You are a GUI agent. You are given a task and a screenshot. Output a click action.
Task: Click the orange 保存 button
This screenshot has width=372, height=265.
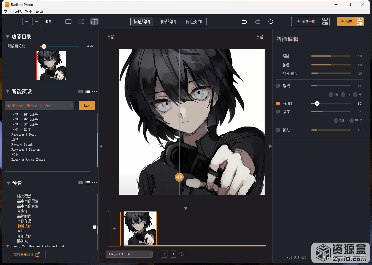pyautogui.click(x=346, y=22)
